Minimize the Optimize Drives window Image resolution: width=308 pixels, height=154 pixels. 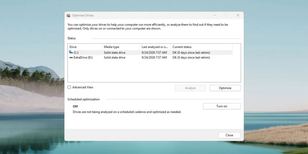214,15
